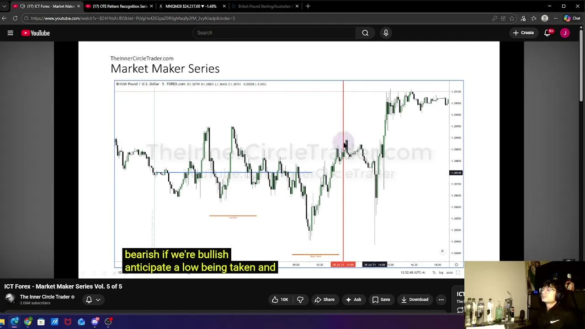This screenshot has height=329, width=585.
Task: Open the account avatar labeled J
Action: coord(565,33)
